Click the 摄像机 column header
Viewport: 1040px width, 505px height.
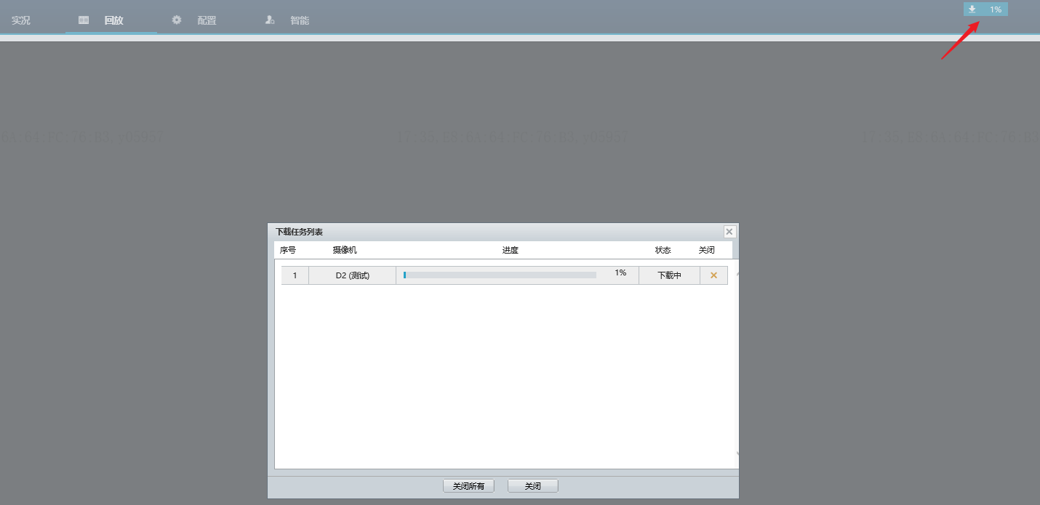pos(345,250)
